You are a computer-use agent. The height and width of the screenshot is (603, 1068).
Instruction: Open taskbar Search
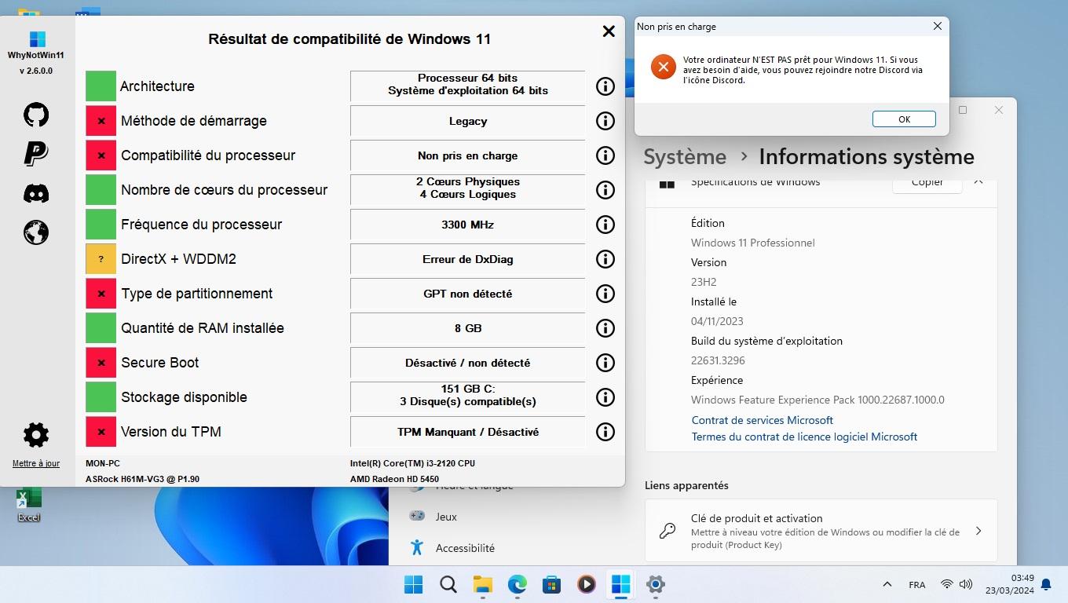pyautogui.click(x=448, y=584)
